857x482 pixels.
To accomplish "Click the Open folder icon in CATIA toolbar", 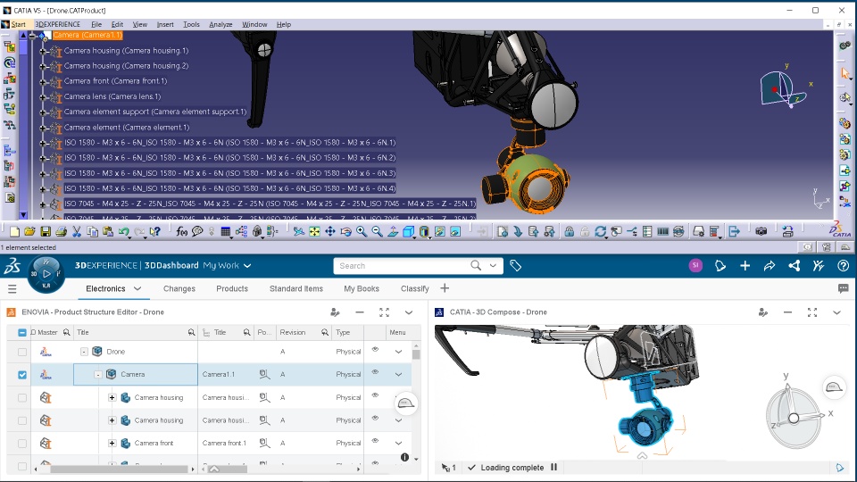I will coord(30,232).
